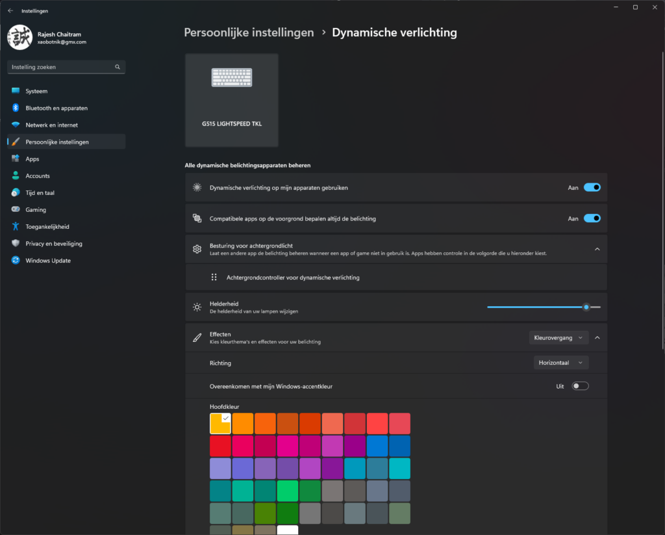Click the search magnifier icon
The image size is (665, 535).
coord(118,67)
